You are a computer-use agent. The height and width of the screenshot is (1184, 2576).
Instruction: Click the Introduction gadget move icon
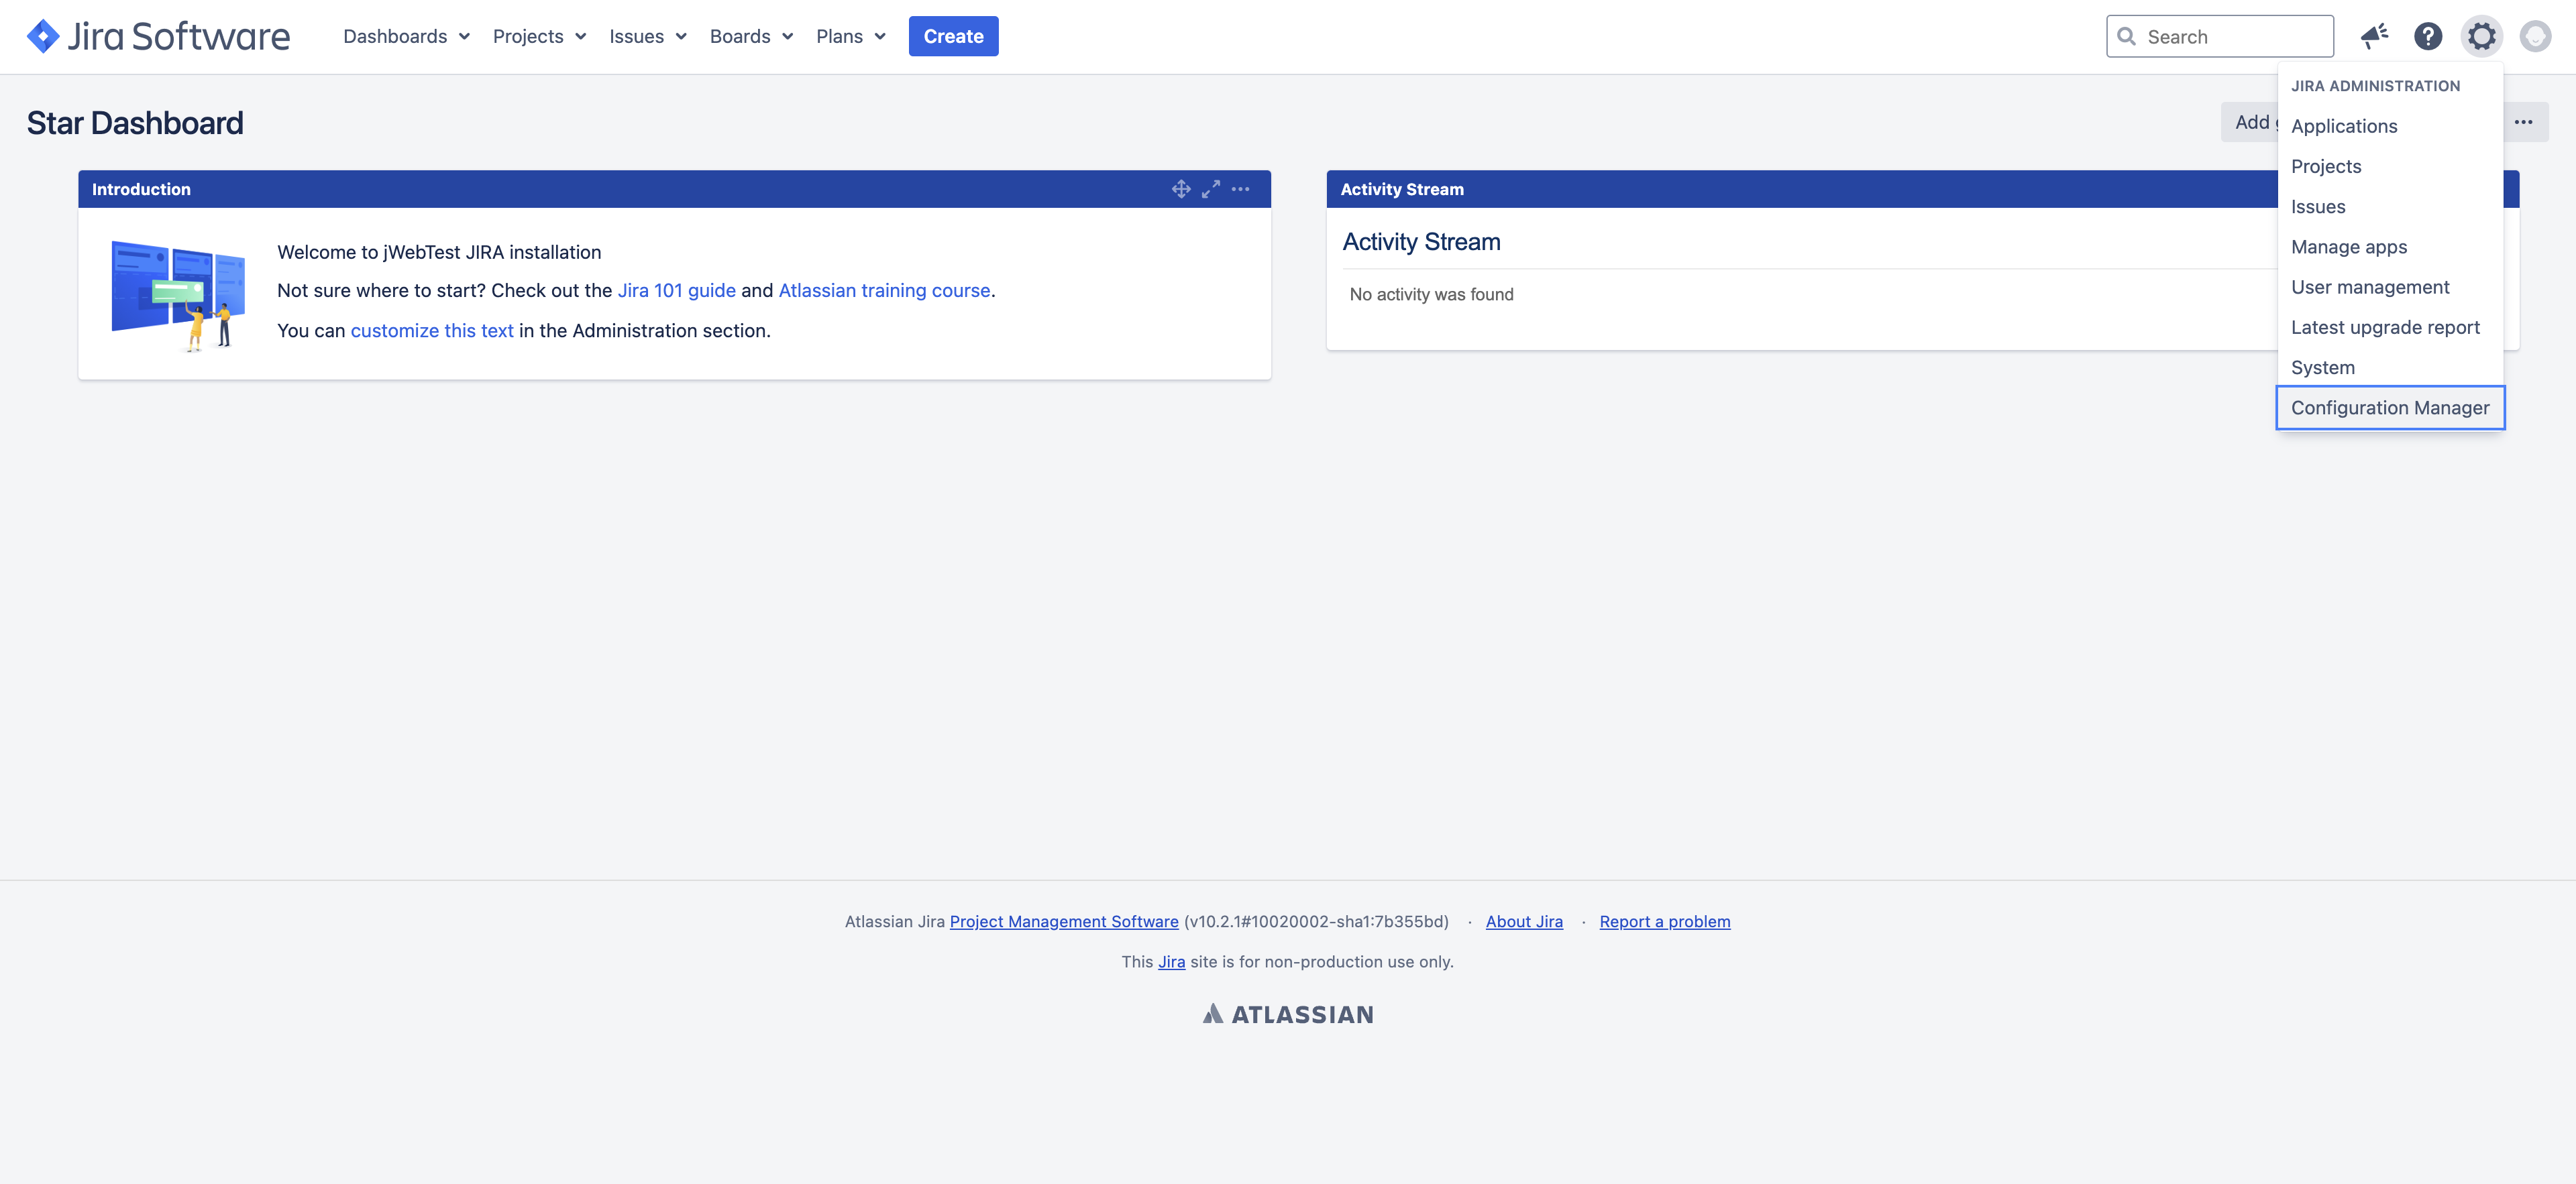point(1181,189)
